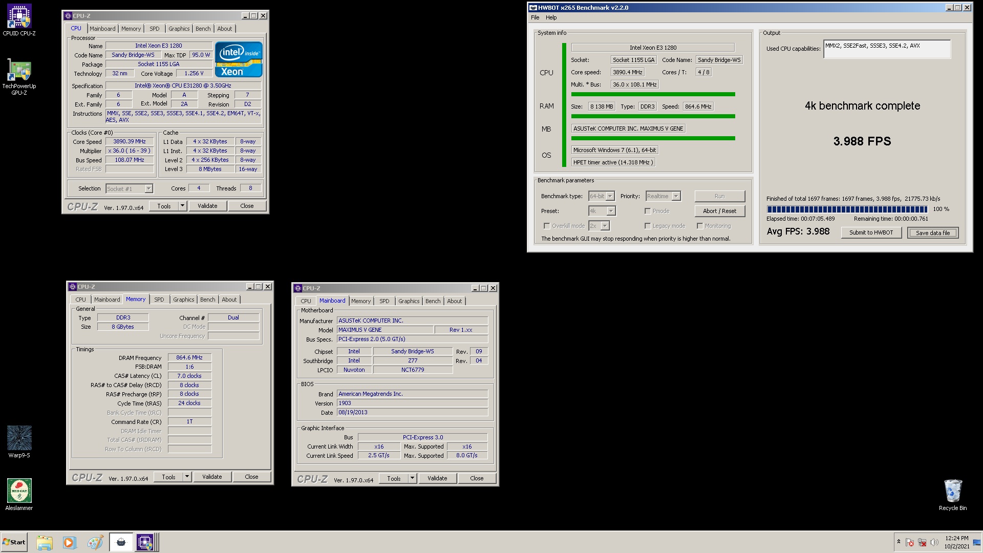
Task: Open the Help menu in HWBOT x265
Action: (551, 17)
